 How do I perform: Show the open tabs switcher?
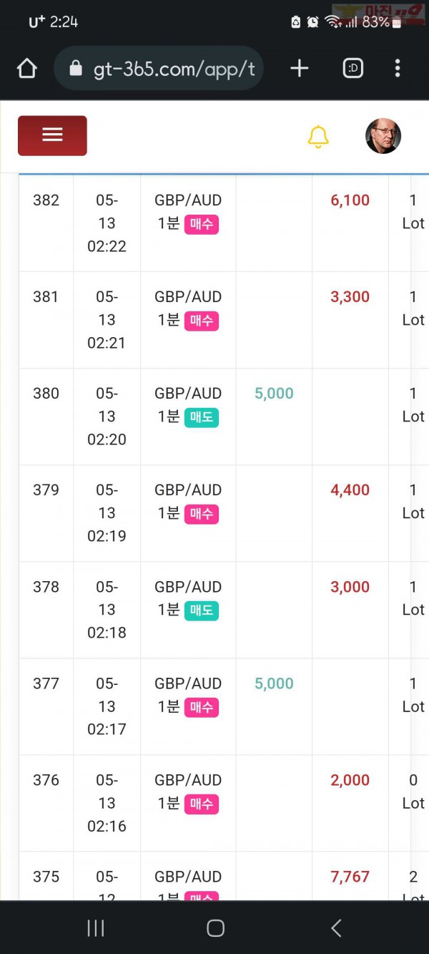(x=353, y=68)
